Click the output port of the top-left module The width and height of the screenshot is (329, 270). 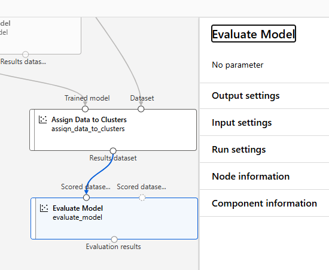click(25, 54)
